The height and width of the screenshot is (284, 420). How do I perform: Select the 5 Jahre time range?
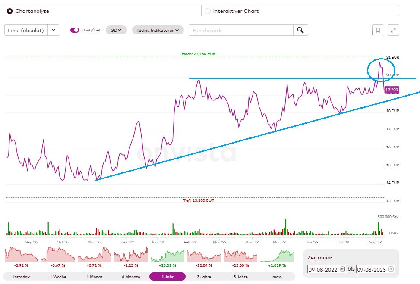click(x=240, y=277)
